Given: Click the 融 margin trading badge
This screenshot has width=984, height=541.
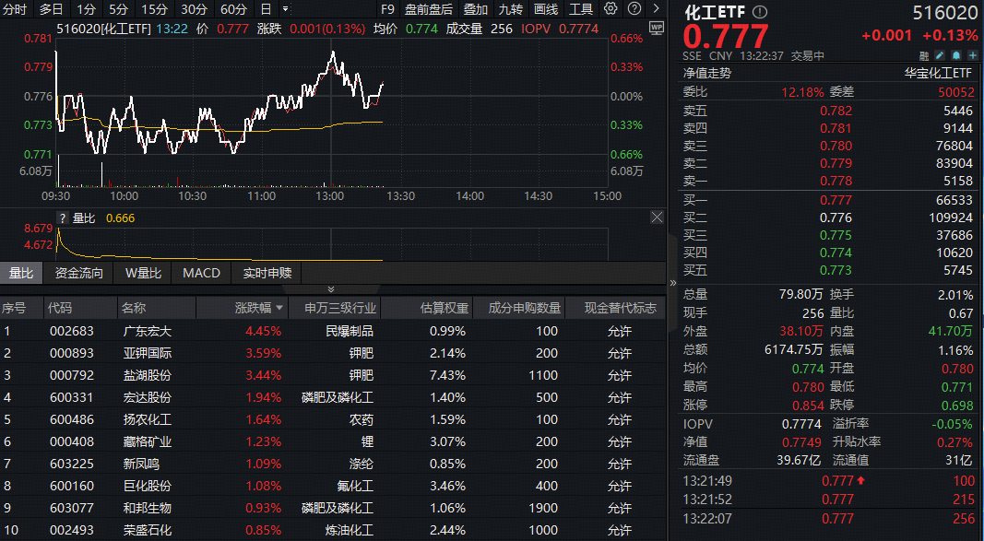Looking at the screenshot, I should tap(925, 55).
